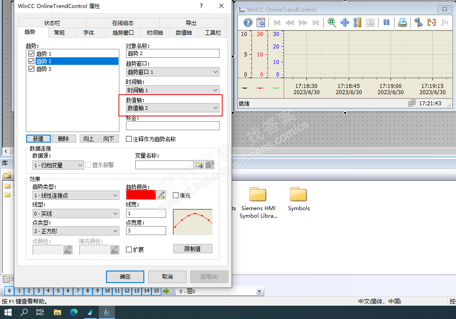Select the move axes area tool

click(x=345, y=22)
